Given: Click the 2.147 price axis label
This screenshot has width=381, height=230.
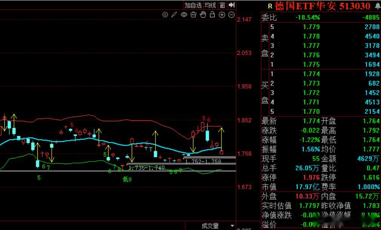Looking at the screenshot, I should coord(244,20).
